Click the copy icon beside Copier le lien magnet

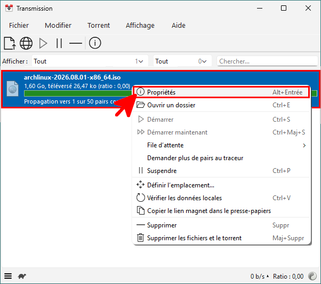140,211
